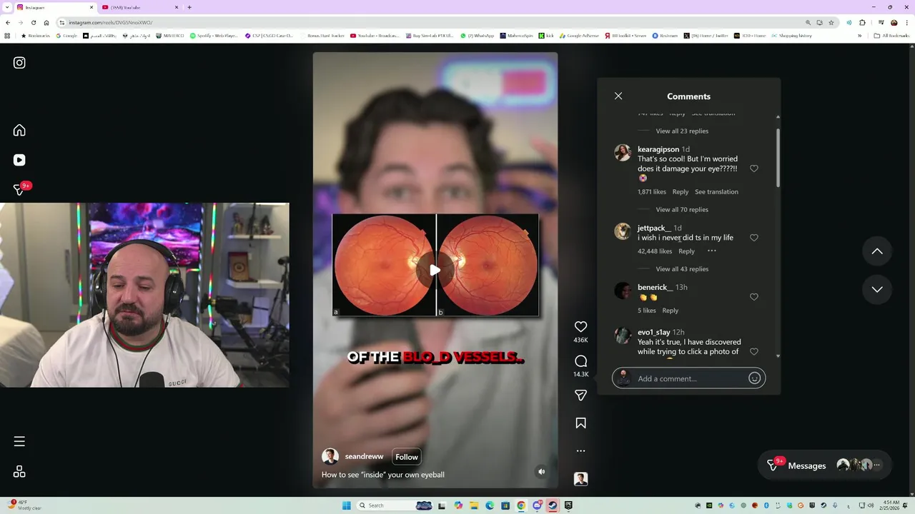
Task: Like kearagipson's comment
Action: pos(753,168)
